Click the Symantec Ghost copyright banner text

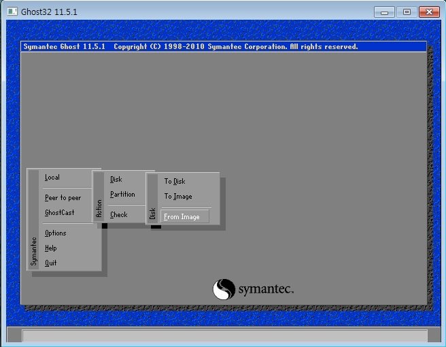pyautogui.click(x=190, y=47)
